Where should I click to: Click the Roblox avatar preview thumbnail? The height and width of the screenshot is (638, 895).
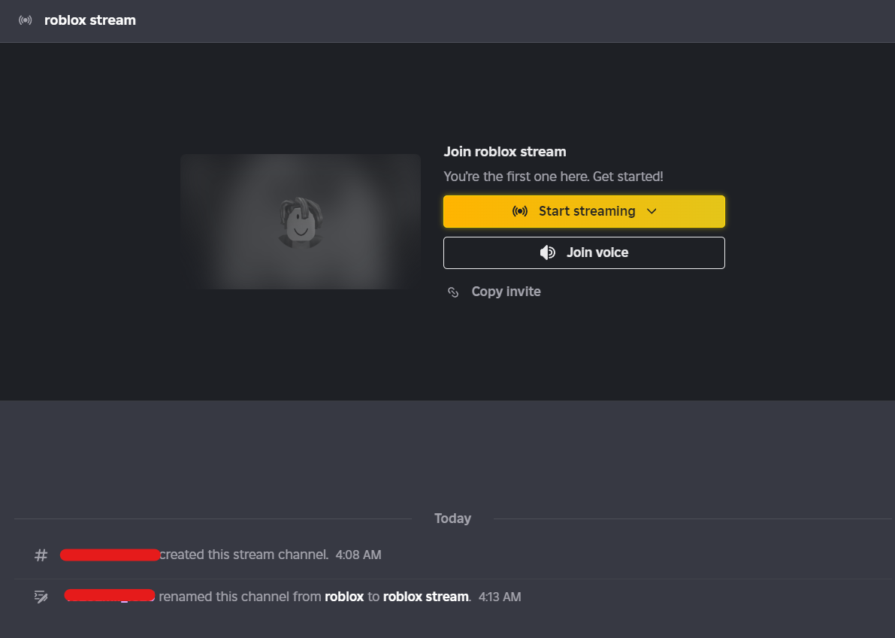point(301,222)
